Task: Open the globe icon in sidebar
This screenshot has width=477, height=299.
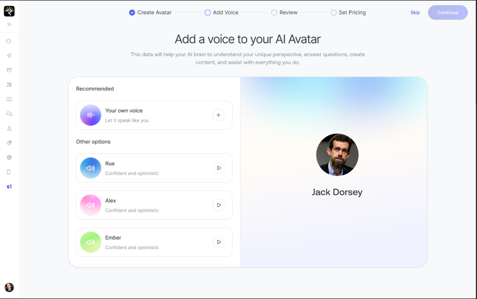Action: coord(9,158)
